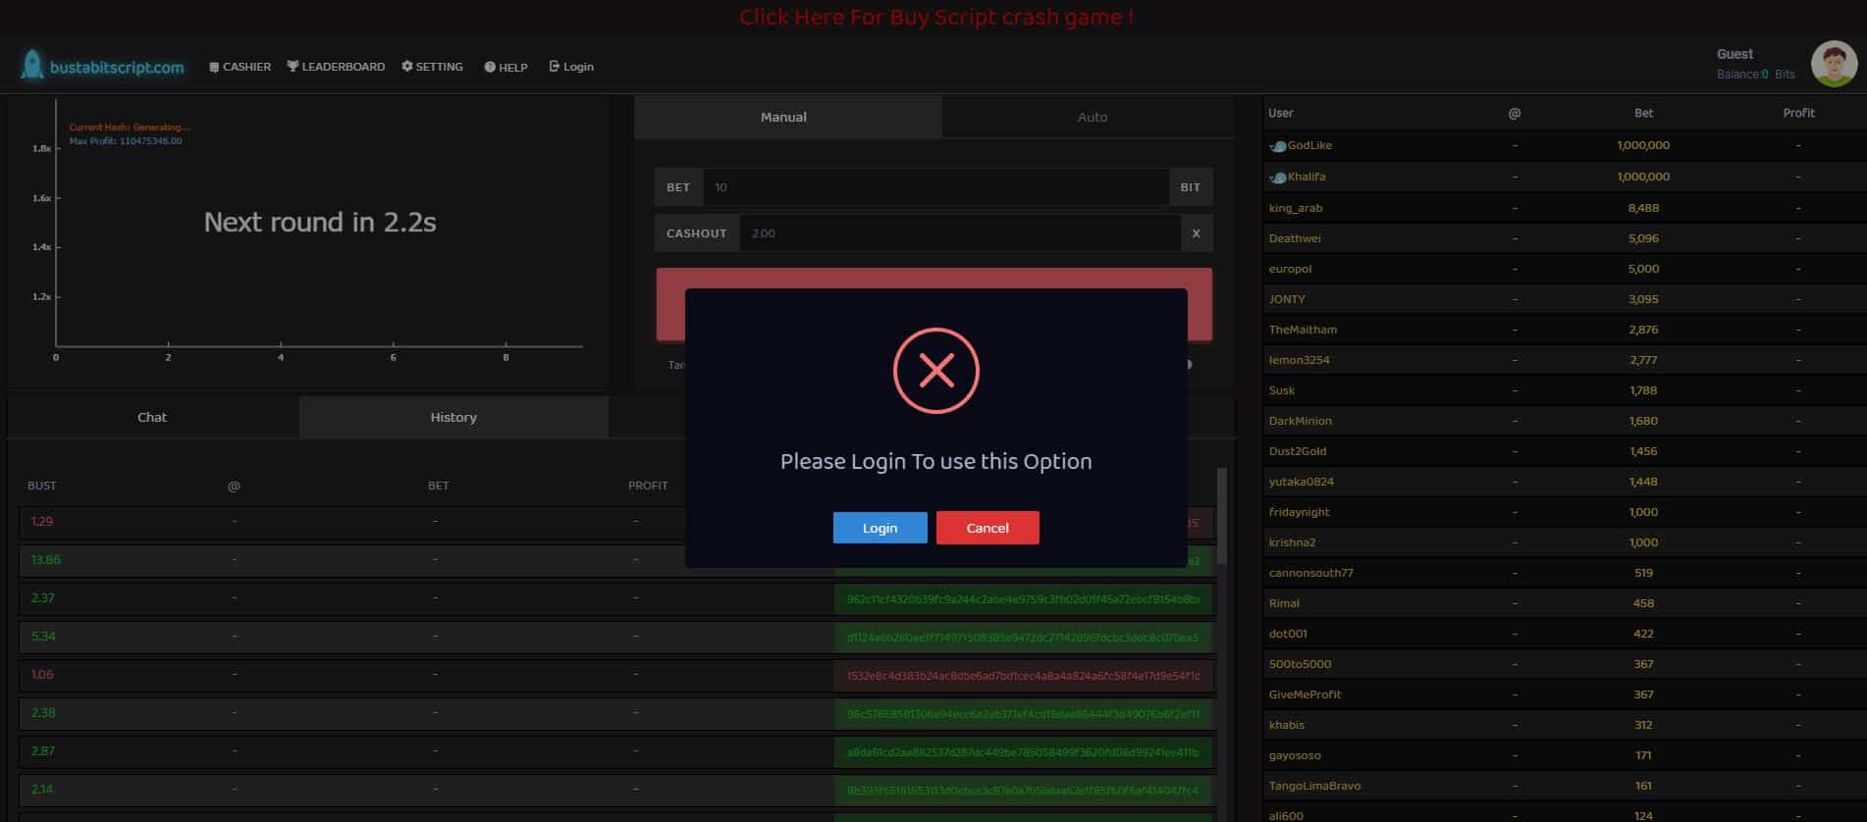Click the Max Profit value above the graph
This screenshot has width=1867, height=822.
click(126, 141)
